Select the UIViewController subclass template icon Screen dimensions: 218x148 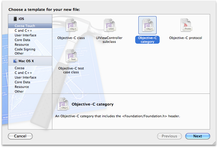point(110,25)
